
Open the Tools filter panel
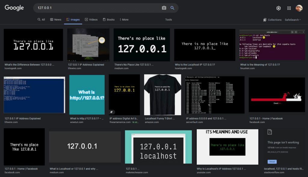pyautogui.click(x=168, y=19)
